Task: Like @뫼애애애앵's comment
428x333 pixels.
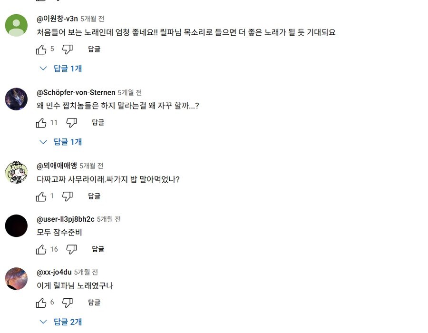Action: tap(41, 196)
